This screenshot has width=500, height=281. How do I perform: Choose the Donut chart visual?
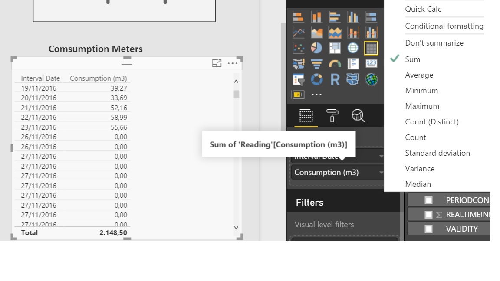317,79
